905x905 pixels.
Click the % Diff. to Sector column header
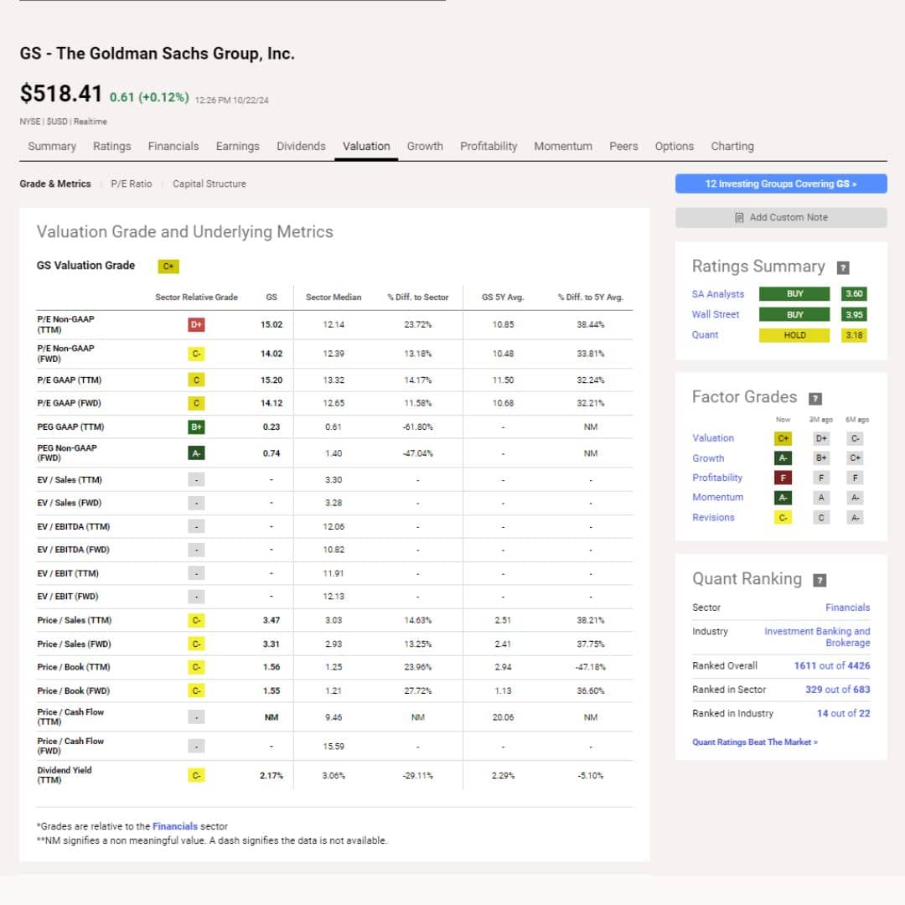click(x=418, y=297)
